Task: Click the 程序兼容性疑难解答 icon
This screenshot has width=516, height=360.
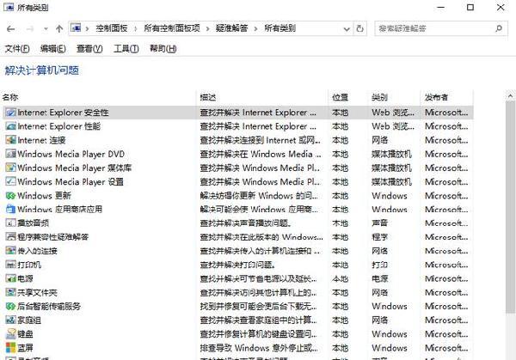Action: (10, 237)
